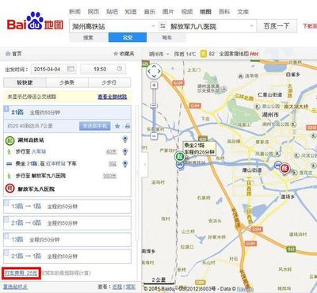Select the 较快捷 route preference
Viewport: 317px width, 293px height.
pos(25,82)
